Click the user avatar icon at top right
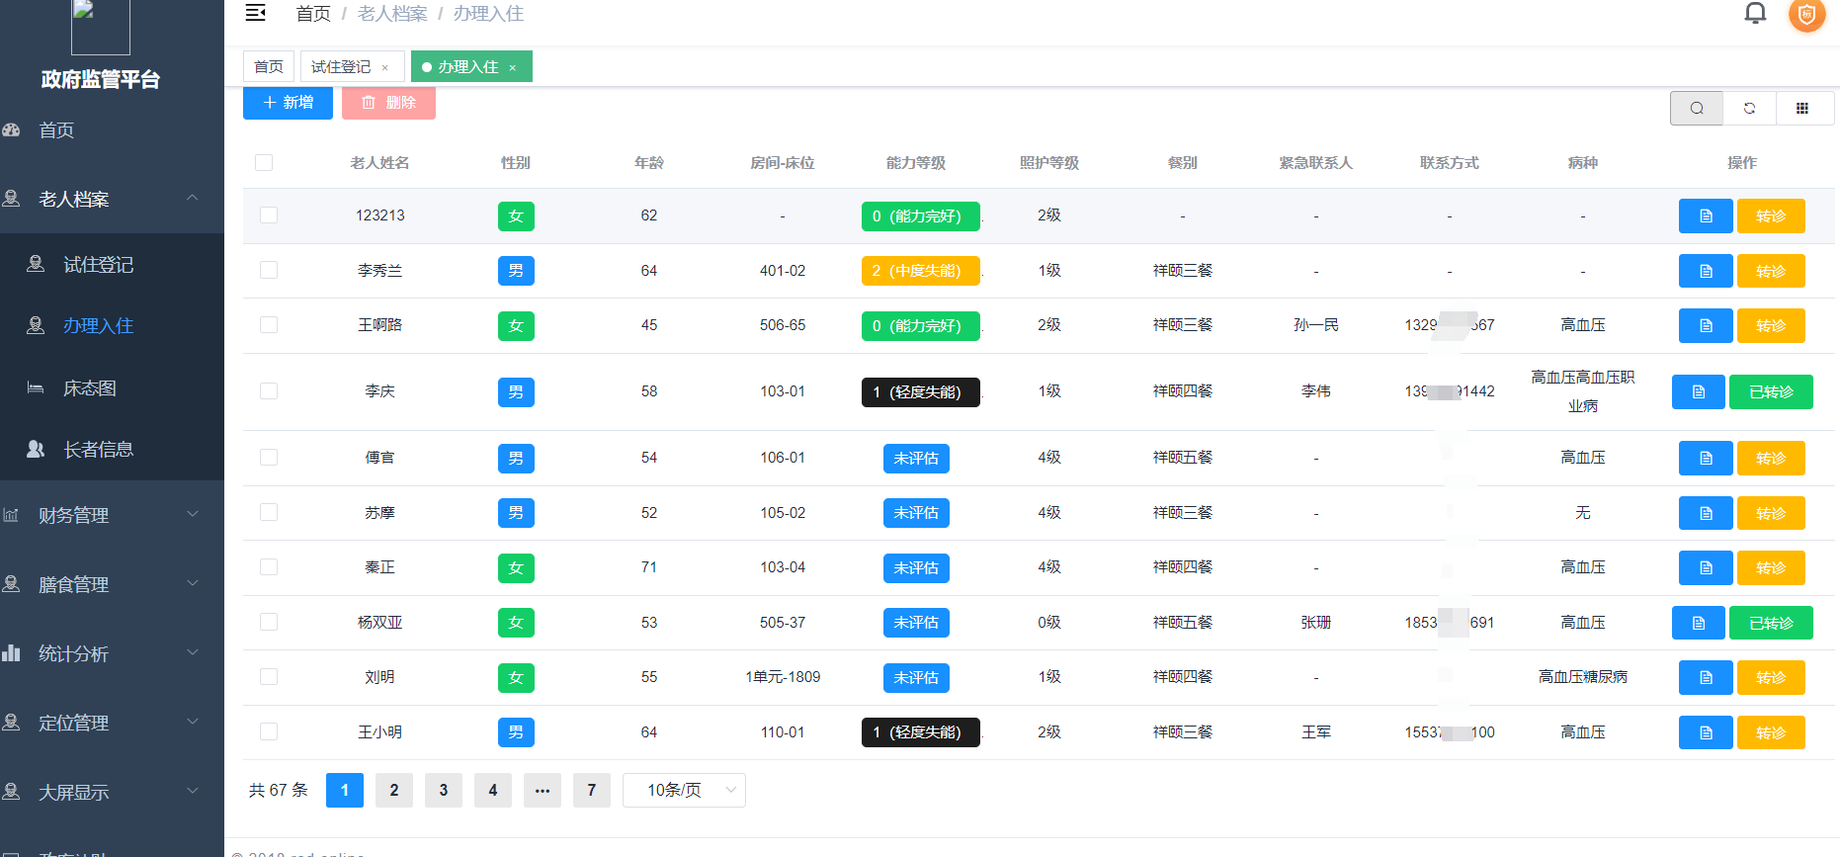The height and width of the screenshot is (857, 1840). [x=1806, y=15]
